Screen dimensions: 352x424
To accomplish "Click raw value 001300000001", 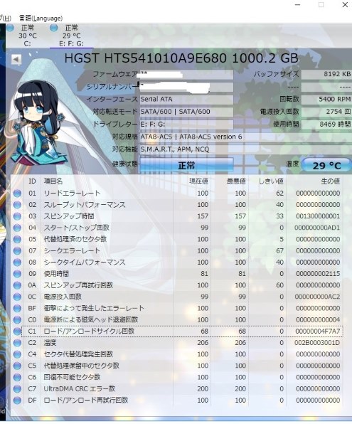I will (318, 216).
